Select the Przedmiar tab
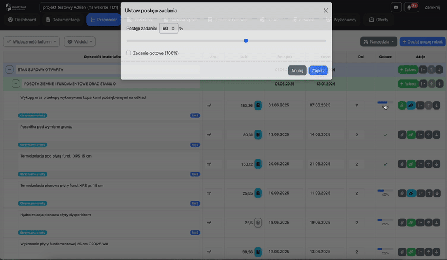The height and width of the screenshot is (260, 447). point(103,20)
